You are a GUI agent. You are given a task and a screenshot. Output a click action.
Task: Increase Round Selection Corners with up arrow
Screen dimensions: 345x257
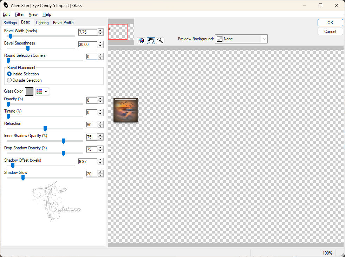pyautogui.click(x=100, y=55)
